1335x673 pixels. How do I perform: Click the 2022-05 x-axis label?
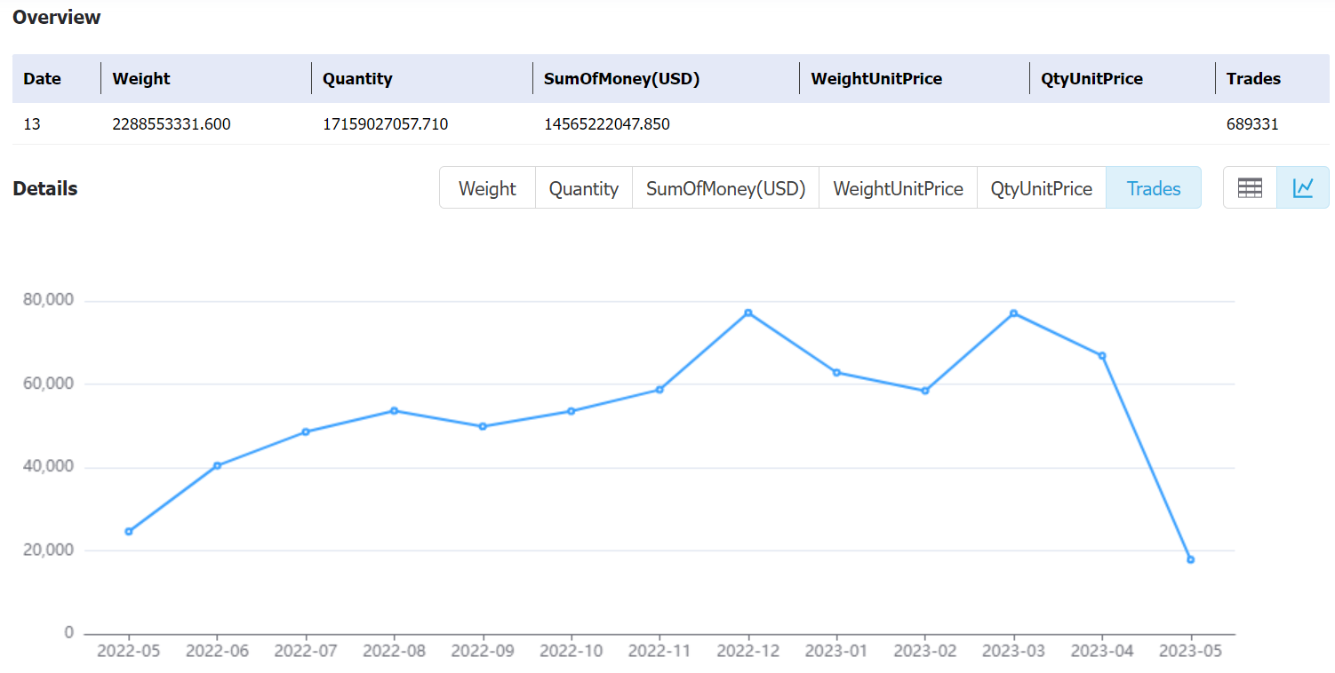(129, 651)
